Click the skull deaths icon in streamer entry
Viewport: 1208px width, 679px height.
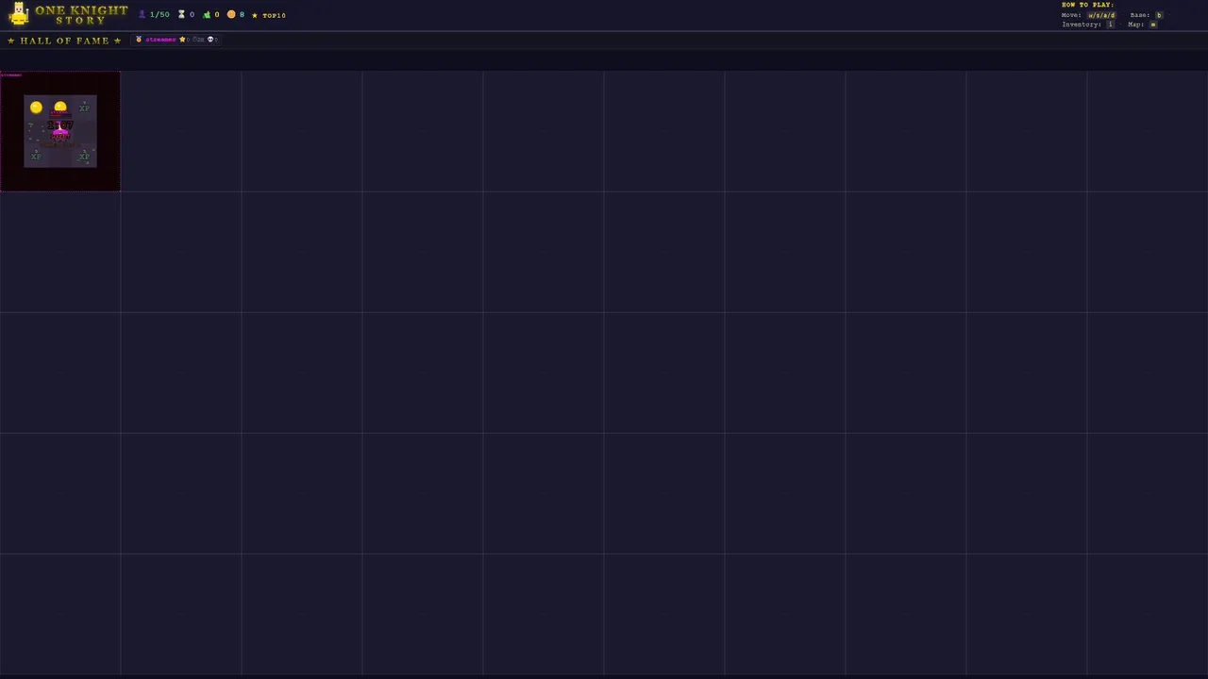coord(210,40)
